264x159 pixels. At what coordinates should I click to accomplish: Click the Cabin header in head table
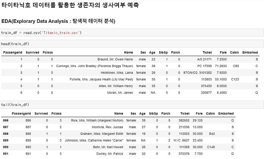pyautogui.click(x=234, y=52)
